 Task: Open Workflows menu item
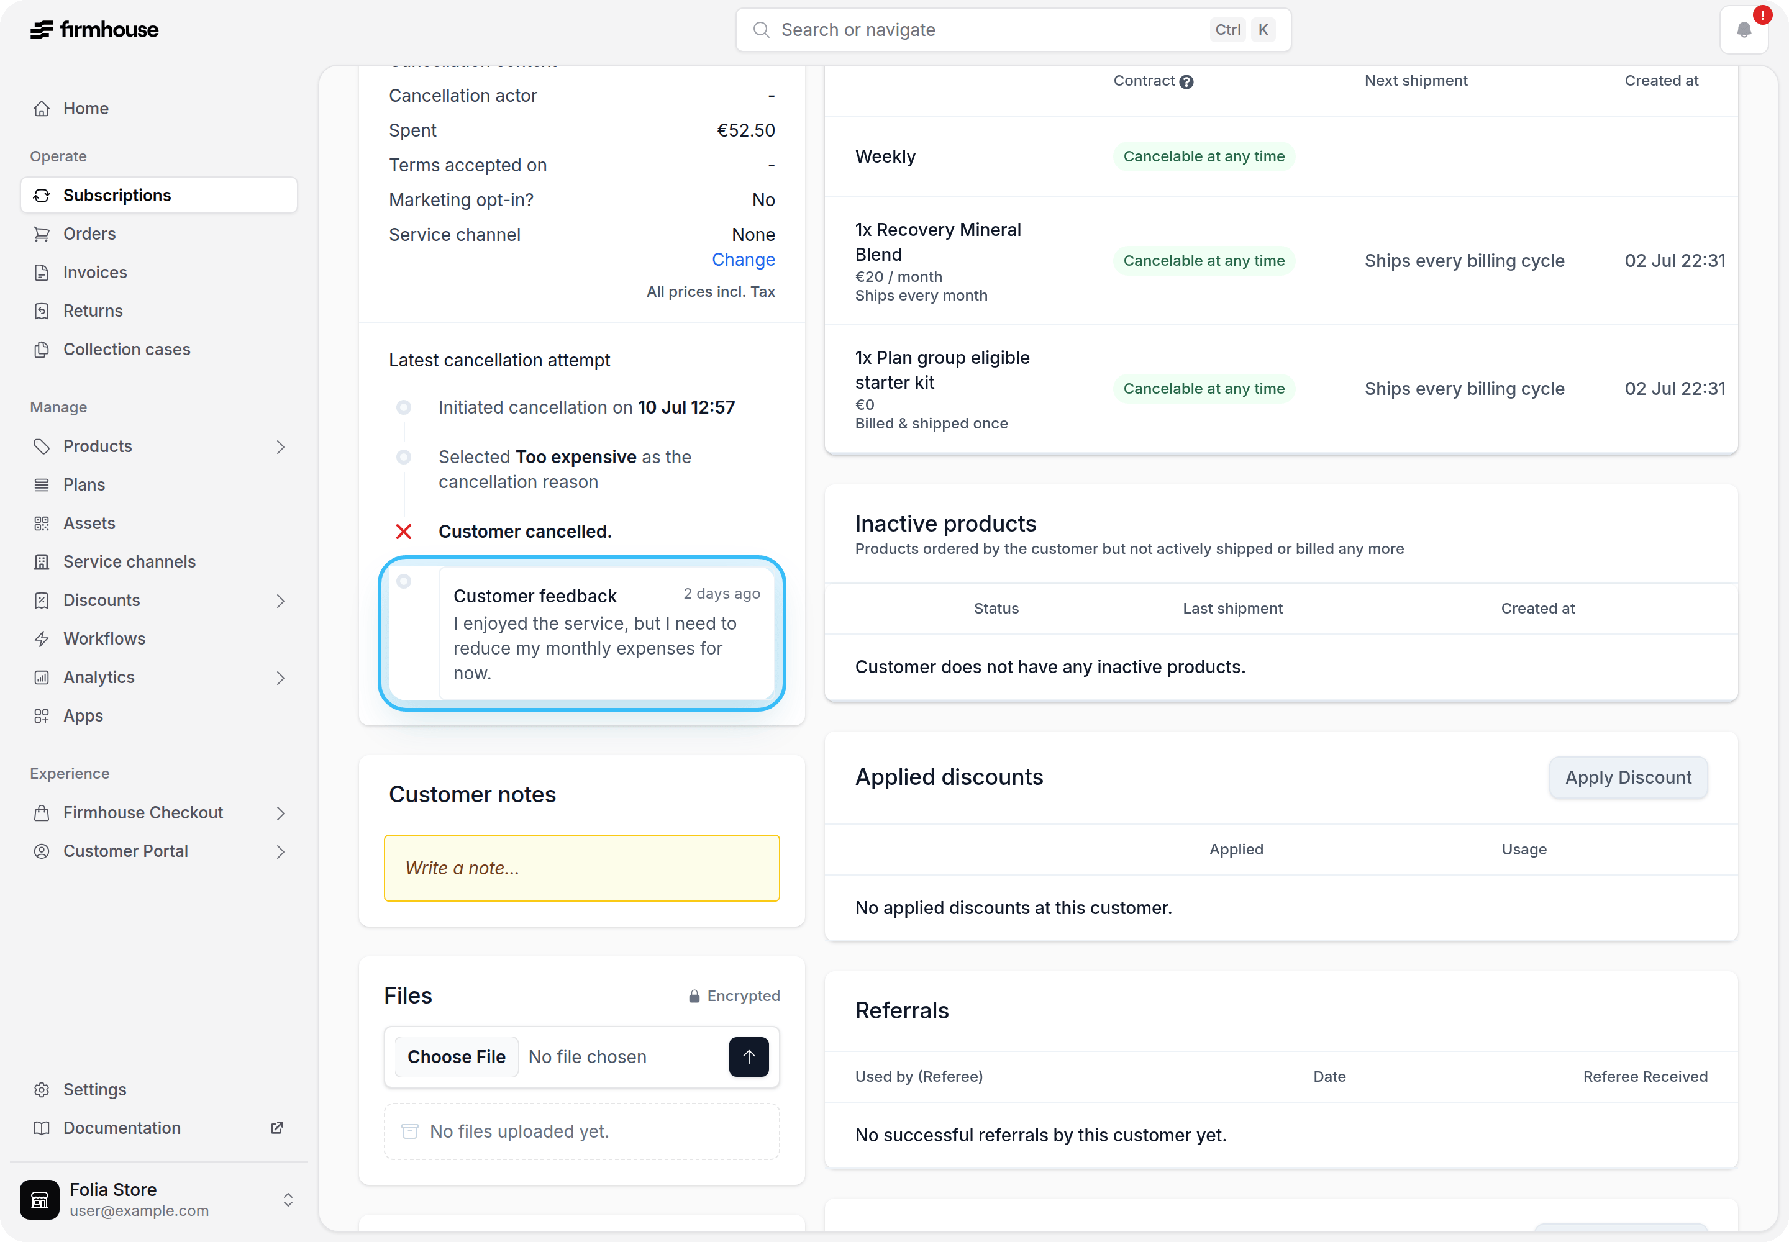point(159,639)
